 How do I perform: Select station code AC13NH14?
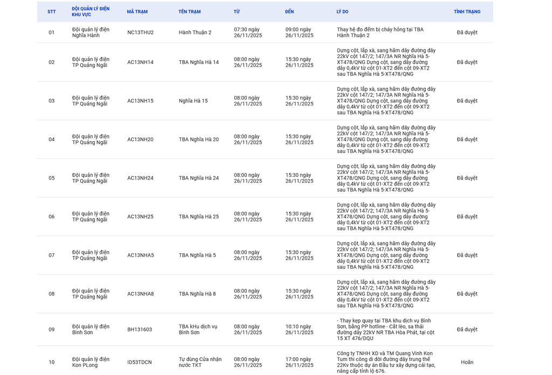coord(140,63)
